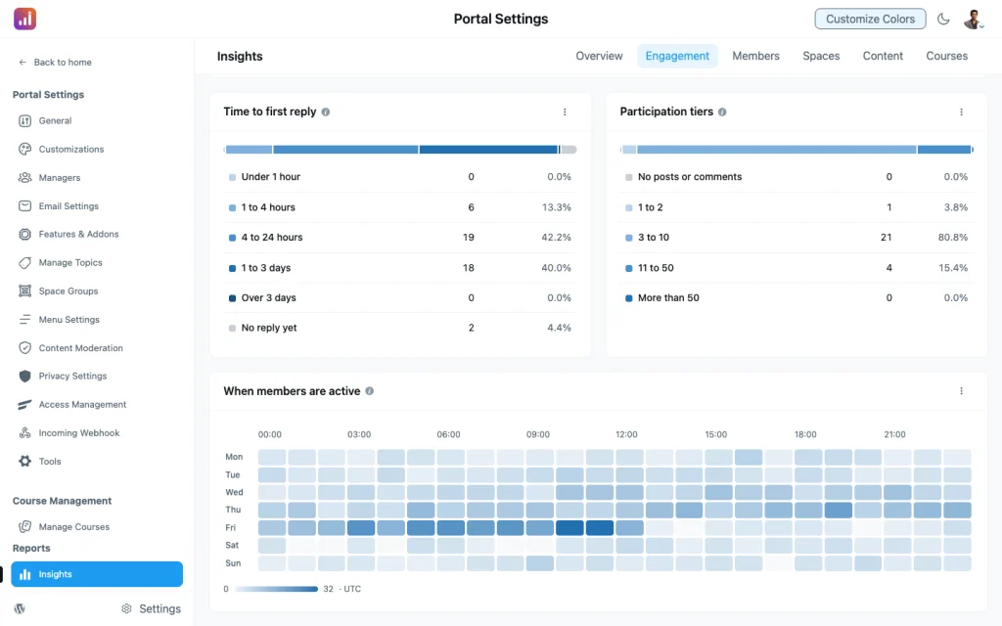Open Customizations palette icon
Viewport: 1002px width, 626px height.
(24, 149)
